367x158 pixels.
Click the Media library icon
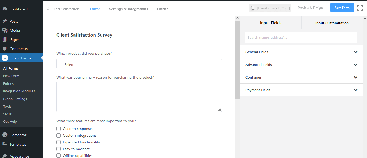[5, 30]
